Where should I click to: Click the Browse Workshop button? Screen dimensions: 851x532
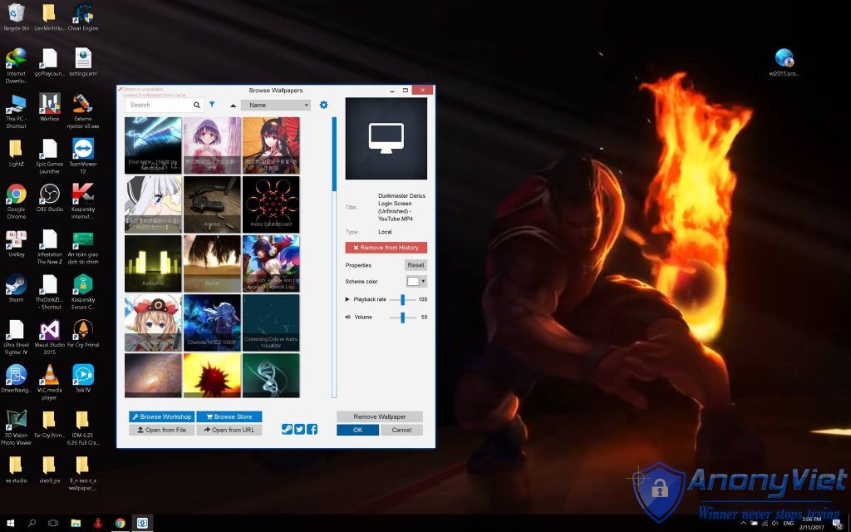pos(161,416)
